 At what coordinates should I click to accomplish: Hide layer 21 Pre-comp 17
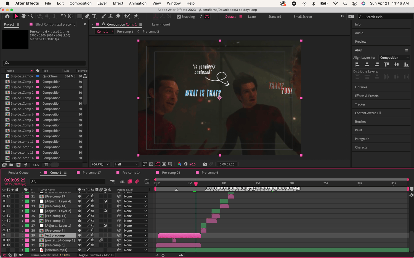click(4, 196)
